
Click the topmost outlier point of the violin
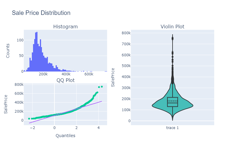tap(173, 38)
